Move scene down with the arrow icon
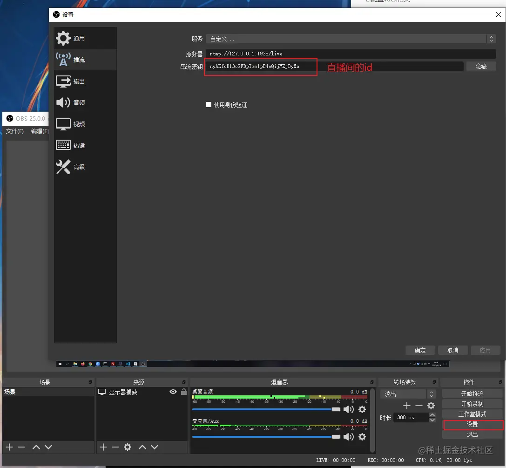The width and height of the screenshot is (506, 468). coord(48,447)
